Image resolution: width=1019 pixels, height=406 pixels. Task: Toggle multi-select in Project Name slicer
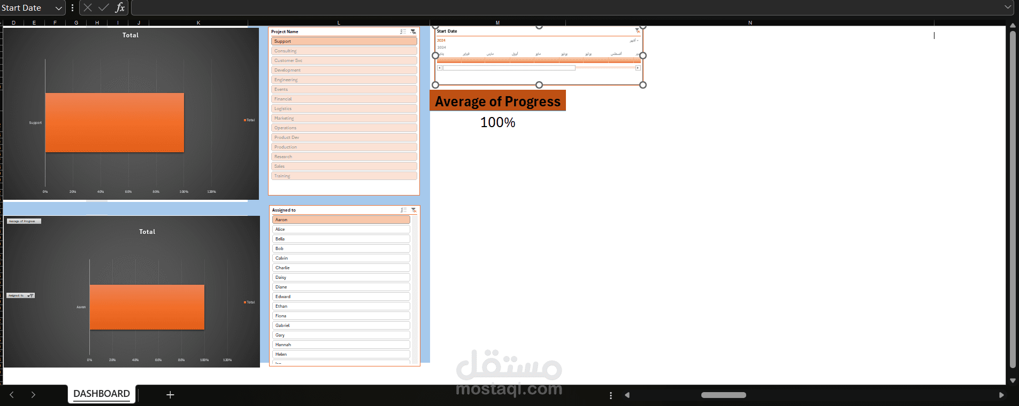click(403, 32)
